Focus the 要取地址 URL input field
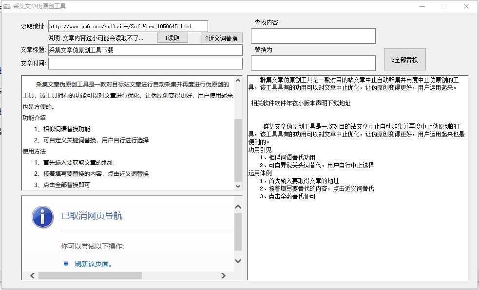This screenshot has width=479, height=290. click(128, 26)
